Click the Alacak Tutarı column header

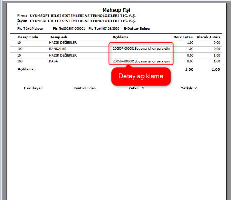point(208,37)
